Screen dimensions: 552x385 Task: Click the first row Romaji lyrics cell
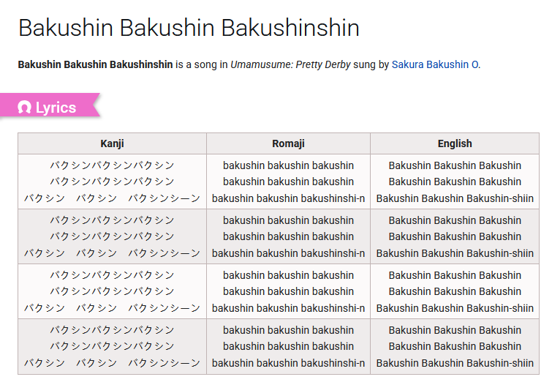(288, 182)
